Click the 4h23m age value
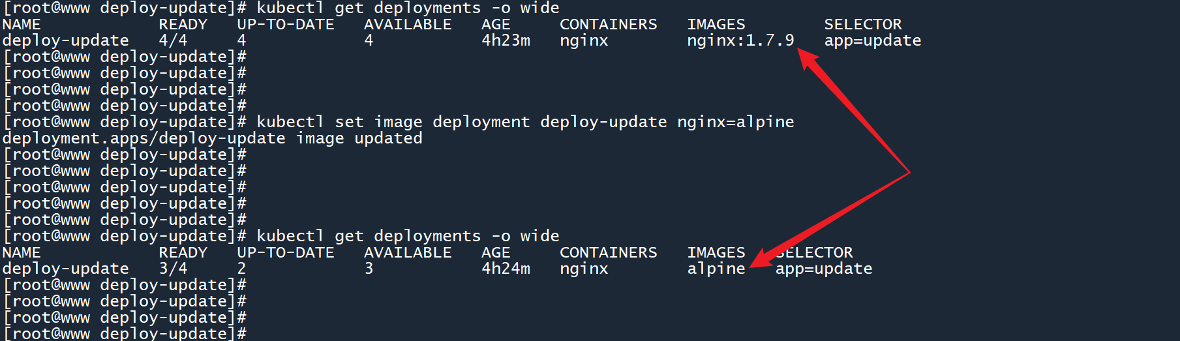The image size is (1180, 341). tap(506, 40)
